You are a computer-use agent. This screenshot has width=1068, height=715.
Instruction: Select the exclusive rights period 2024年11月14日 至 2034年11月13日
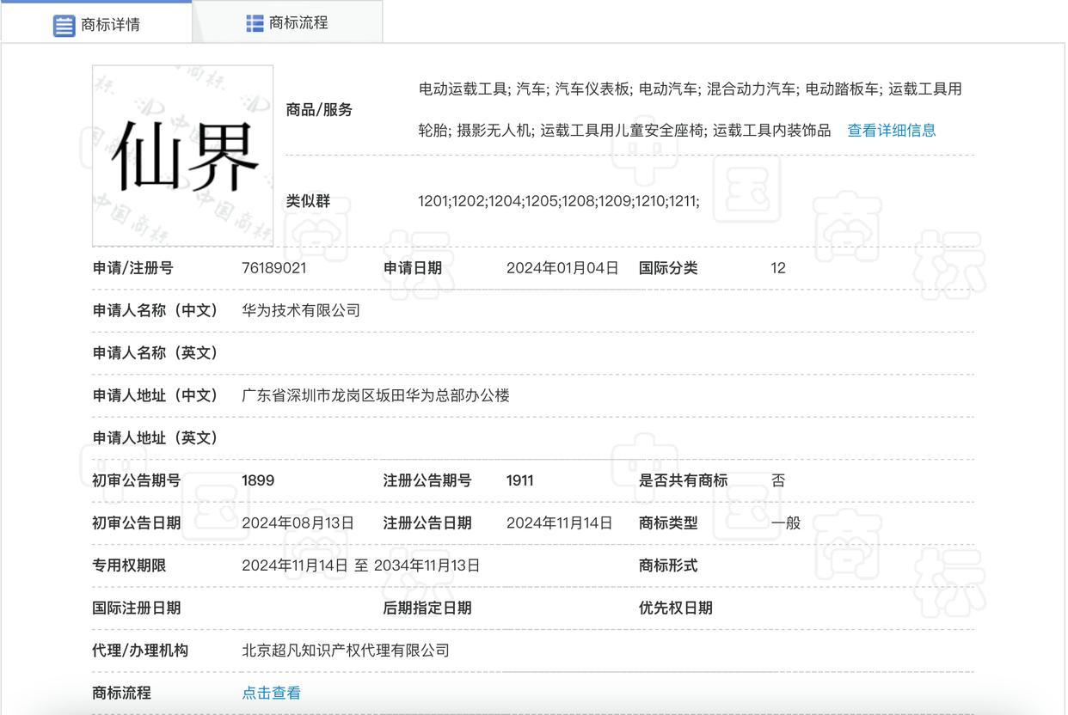(361, 565)
